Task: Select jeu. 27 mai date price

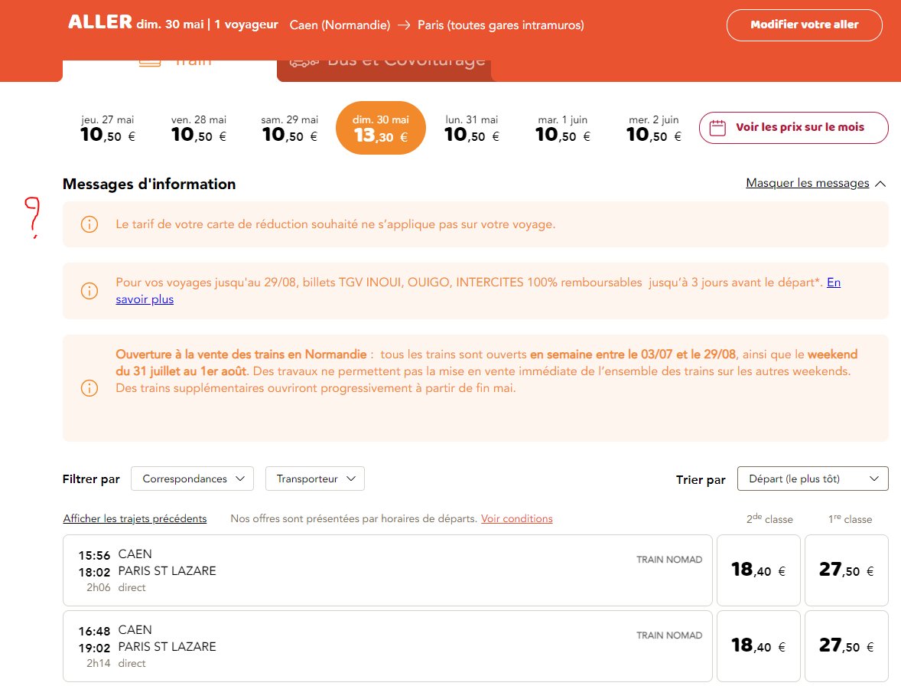Action: click(x=107, y=128)
